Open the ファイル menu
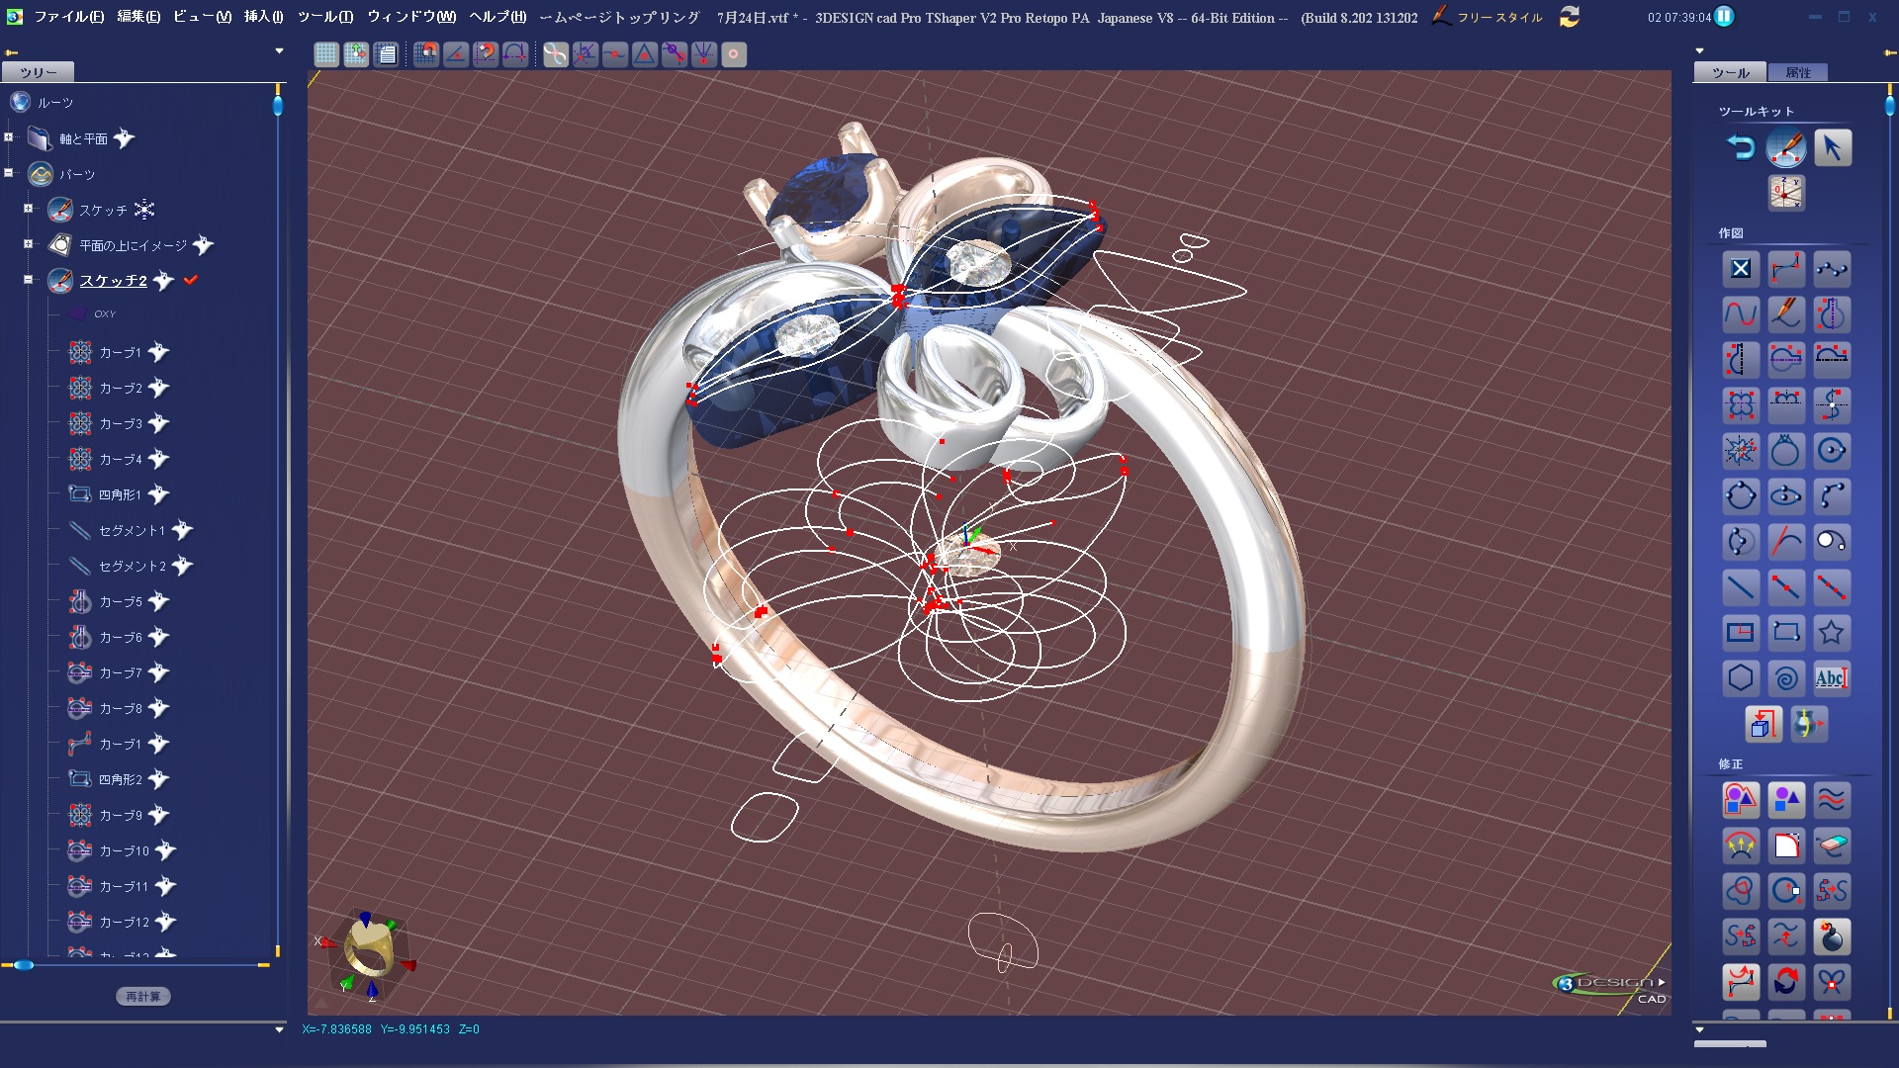Viewport: 1899px width, 1068px height. click(x=69, y=17)
